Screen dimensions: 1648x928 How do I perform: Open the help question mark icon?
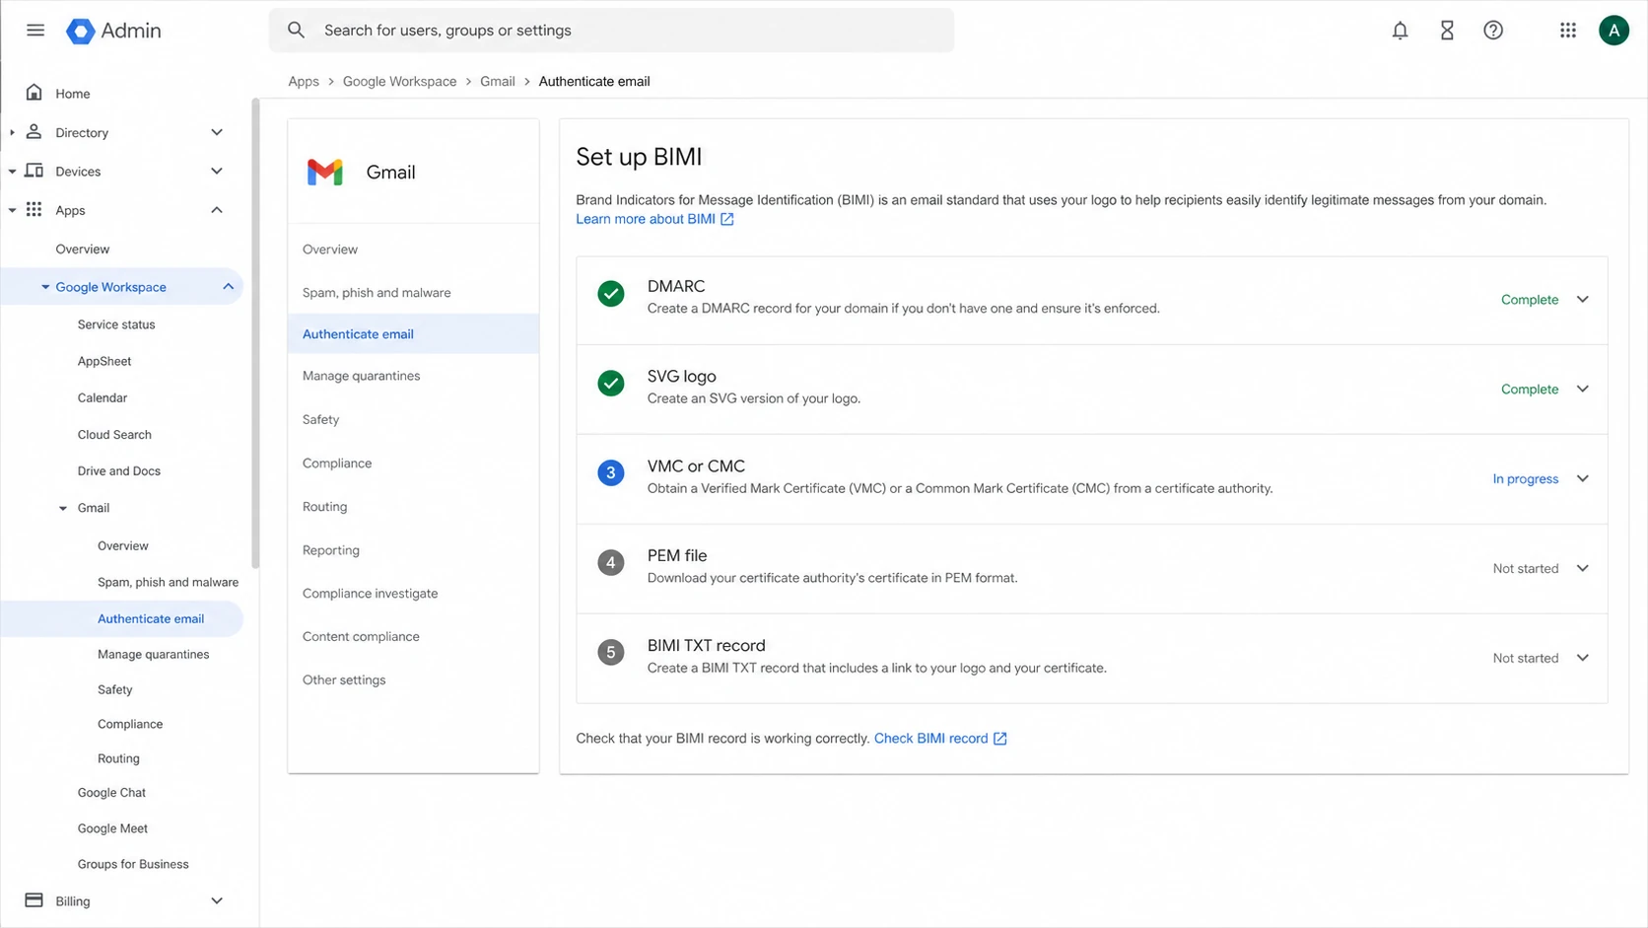pos(1493,31)
